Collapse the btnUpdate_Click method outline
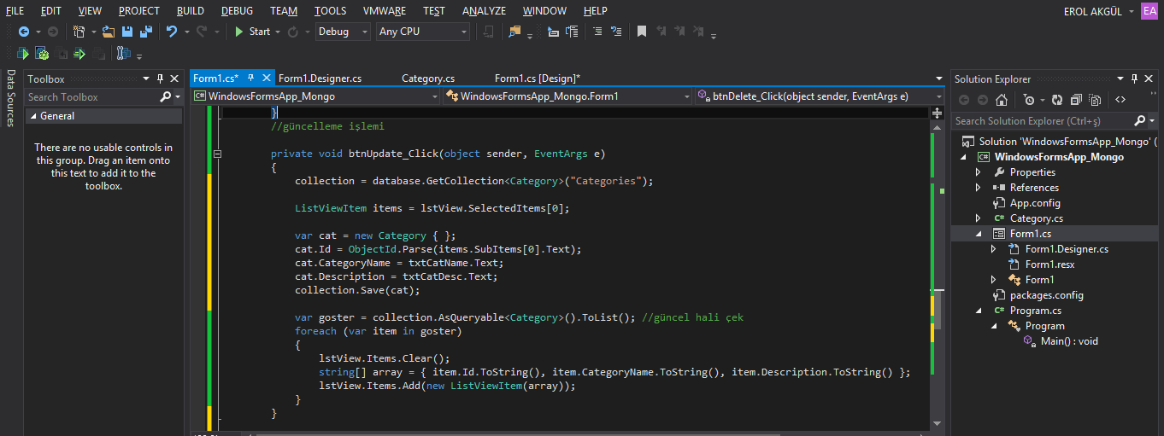The image size is (1164, 436). 217,154
